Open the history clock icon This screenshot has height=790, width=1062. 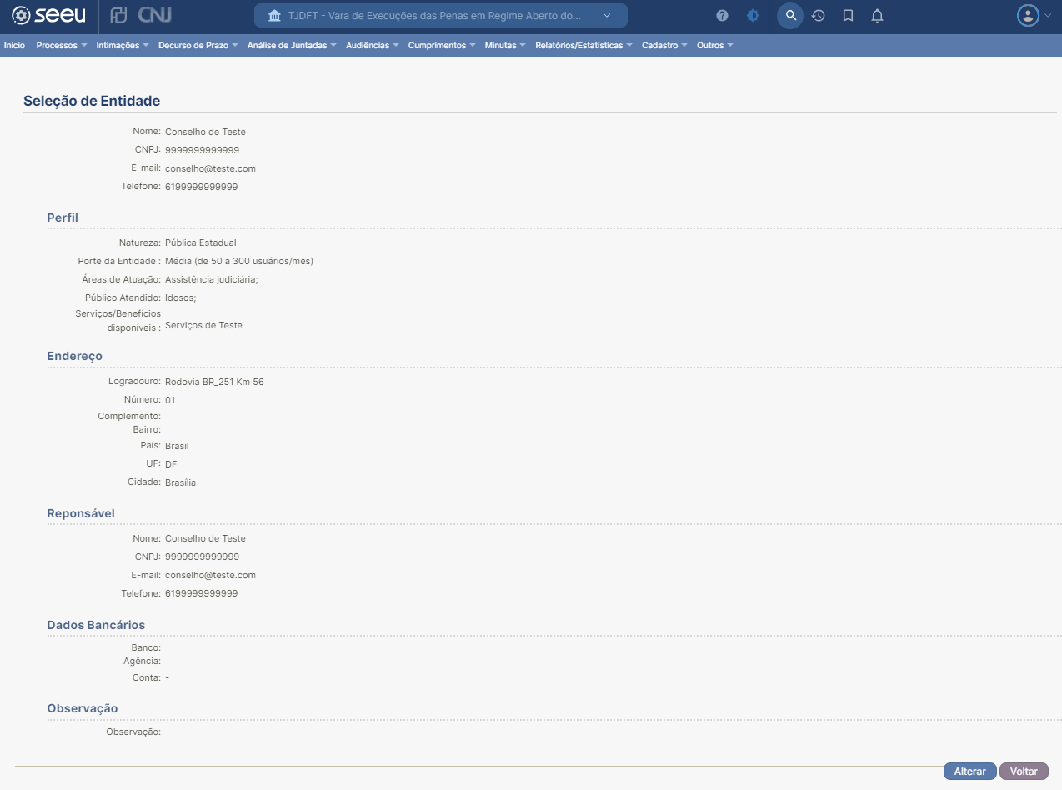(819, 16)
